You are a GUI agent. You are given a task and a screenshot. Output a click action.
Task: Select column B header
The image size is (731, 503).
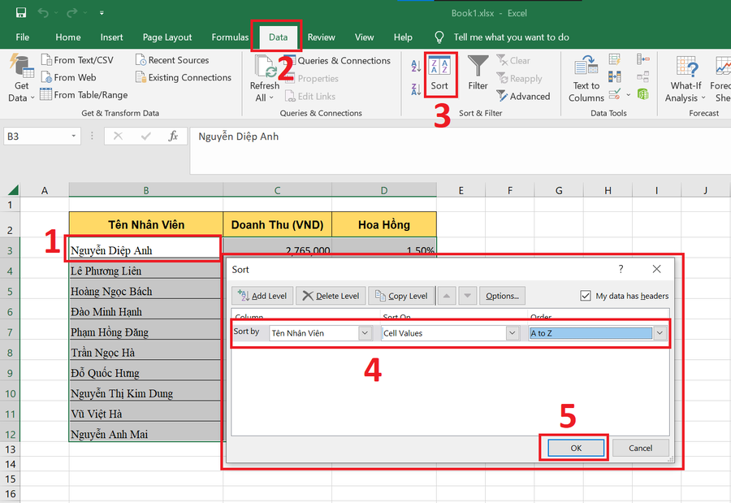[146, 190]
